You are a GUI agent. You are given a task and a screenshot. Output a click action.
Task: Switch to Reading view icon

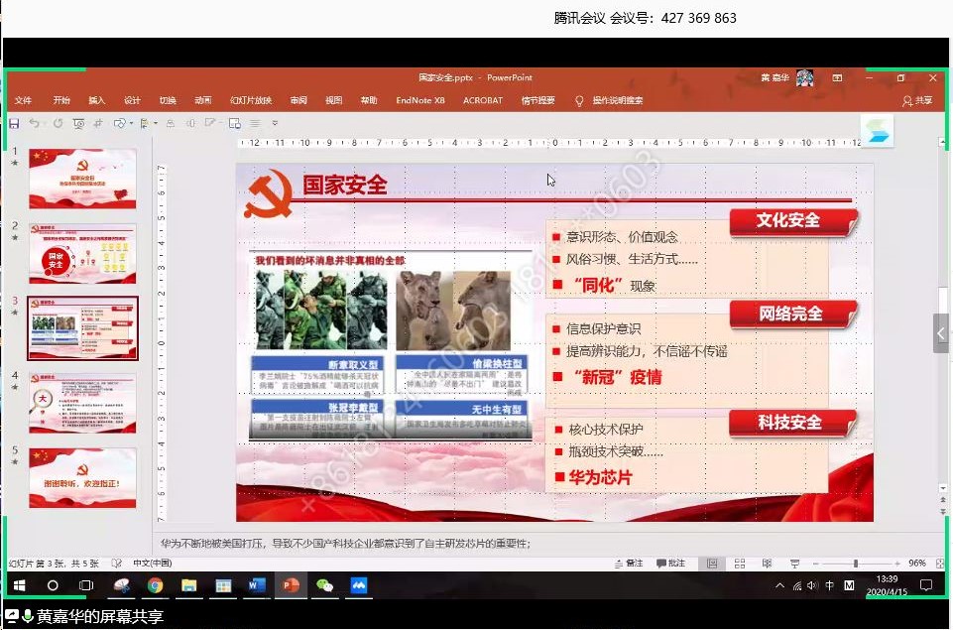(767, 564)
